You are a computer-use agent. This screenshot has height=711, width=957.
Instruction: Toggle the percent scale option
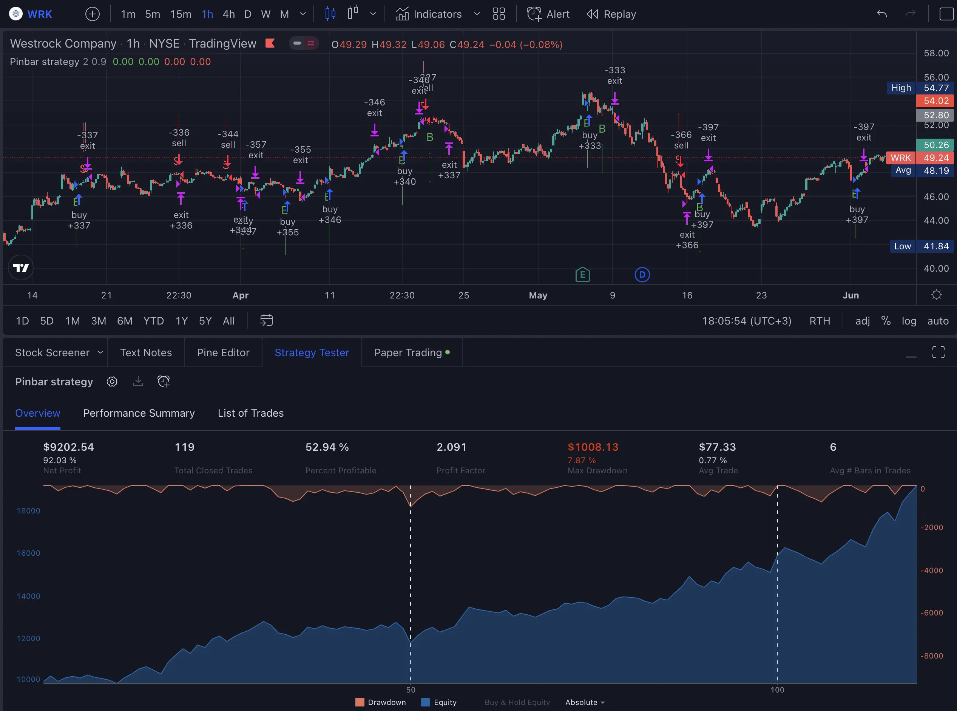(x=886, y=321)
